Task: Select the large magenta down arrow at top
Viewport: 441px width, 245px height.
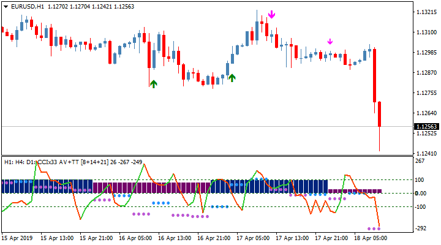Action: [x=271, y=14]
